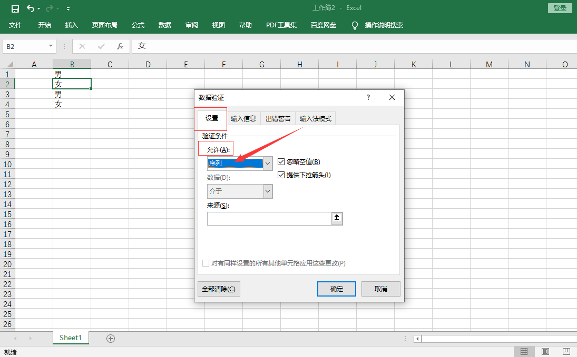Image resolution: width=577 pixels, height=357 pixels.
Task: Open the 数据 condition dropdown showing 介于
Action: [x=268, y=191]
